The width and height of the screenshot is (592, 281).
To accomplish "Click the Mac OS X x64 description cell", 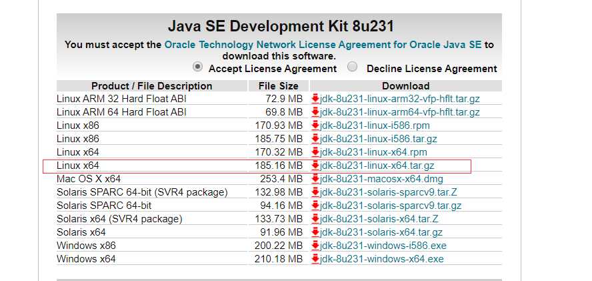I will 89,179.
